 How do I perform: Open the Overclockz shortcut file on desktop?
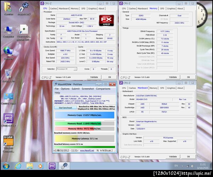coord(24,33)
